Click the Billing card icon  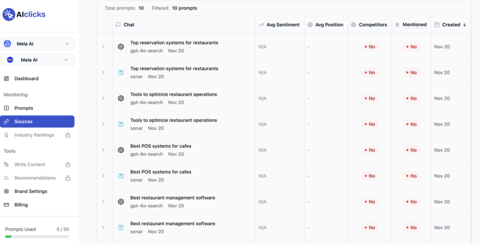point(7,205)
